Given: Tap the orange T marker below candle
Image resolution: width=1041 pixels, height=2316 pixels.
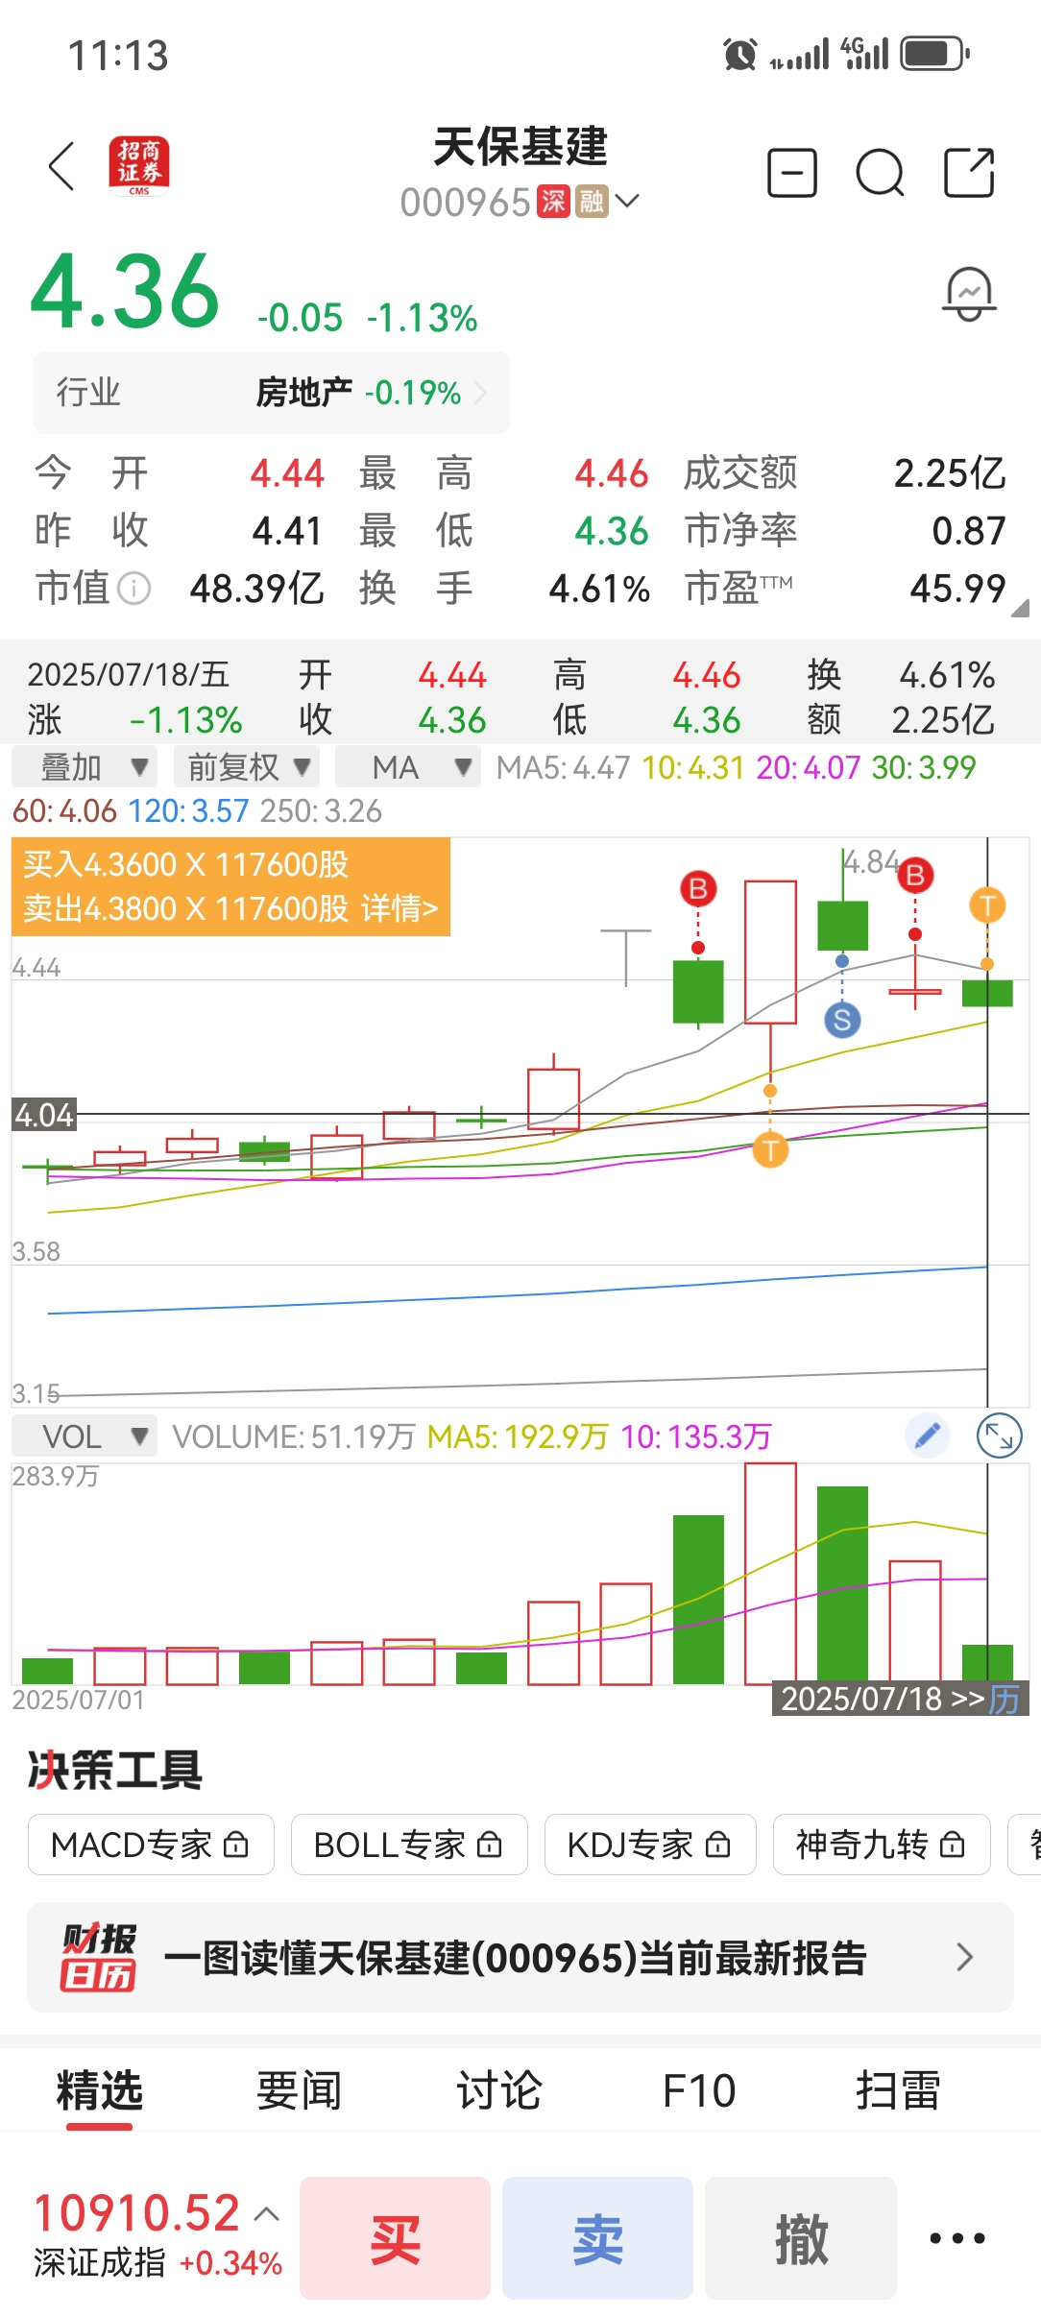Looking at the screenshot, I should [770, 1149].
